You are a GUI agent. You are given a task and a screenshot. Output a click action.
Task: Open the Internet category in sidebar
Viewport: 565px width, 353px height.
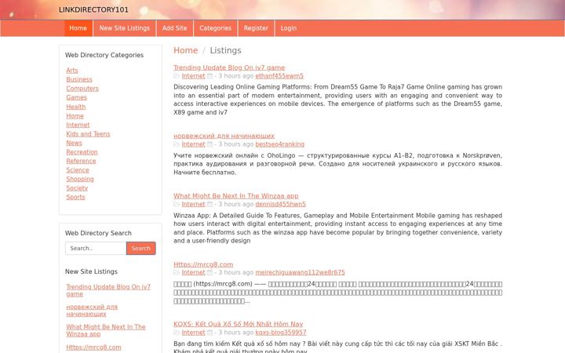click(x=78, y=125)
